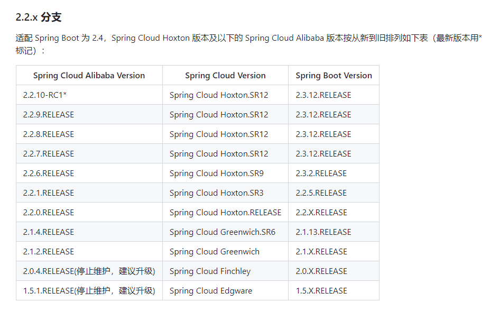Select the "2.2.6.RELEASE" cell

pyautogui.click(x=89, y=173)
